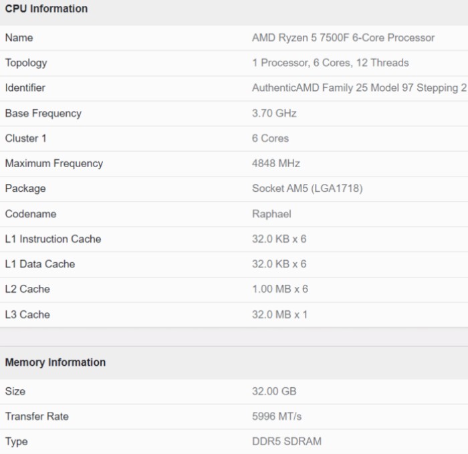Image resolution: width=468 pixels, height=454 pixels.
Task: Select the Raphael codename value
Action: point(271,214)
